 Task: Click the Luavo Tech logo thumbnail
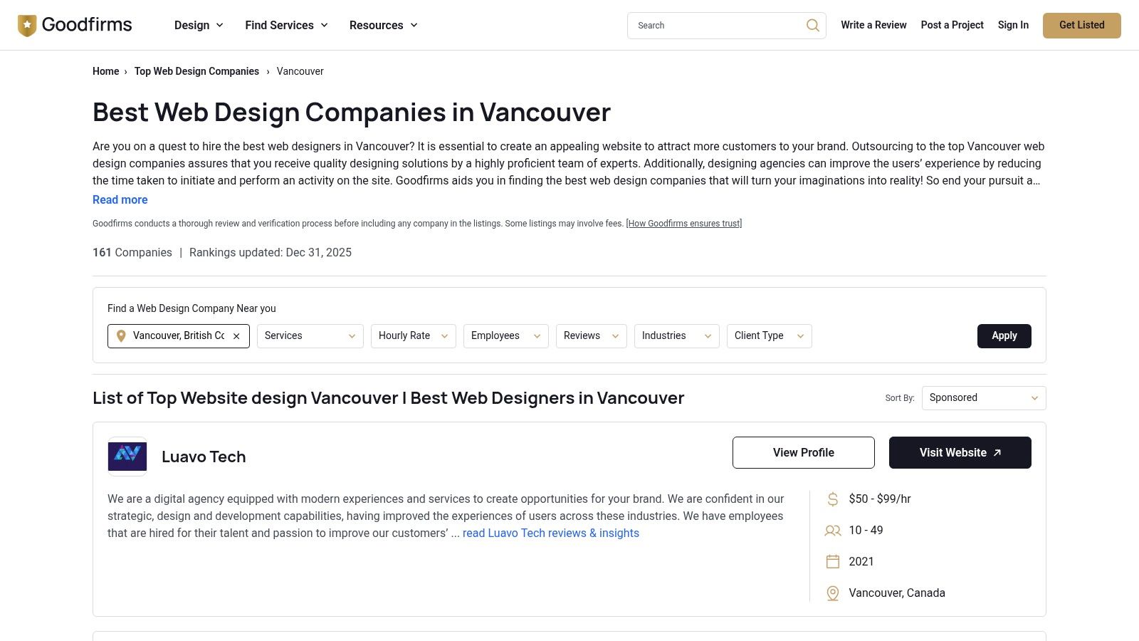tap(127, 457)
